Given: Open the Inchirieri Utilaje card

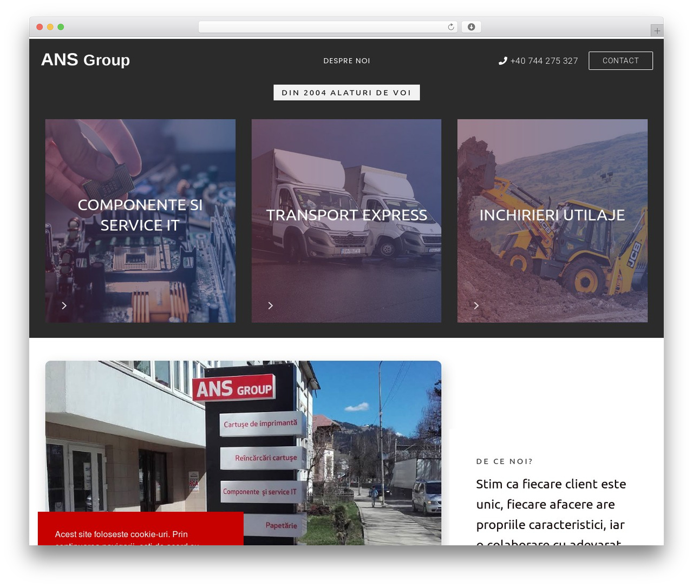Looking at the screenshot, I should coord(552,221).
